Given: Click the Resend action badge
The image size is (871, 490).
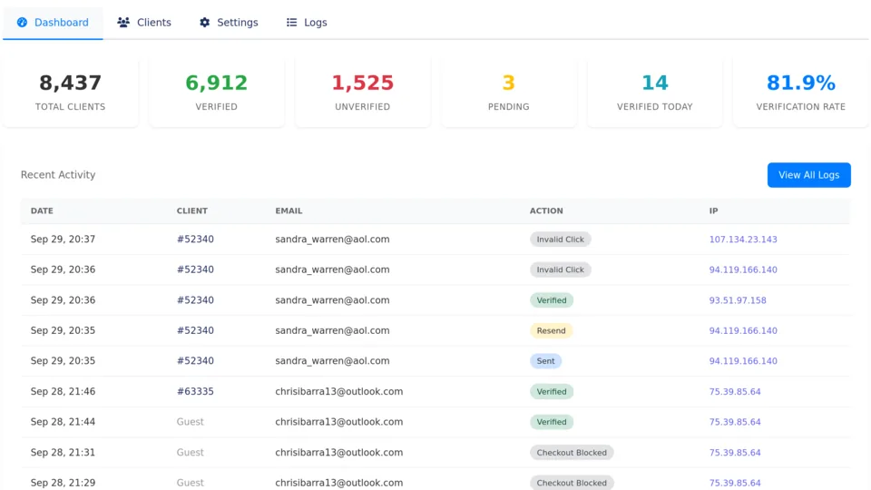Looking at the screenshot, I should [x=551, y=330].
